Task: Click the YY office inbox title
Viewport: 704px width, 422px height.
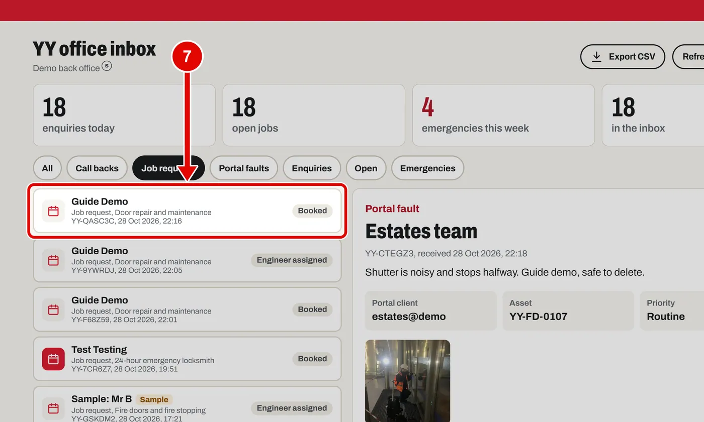Action: pos(95,49)
